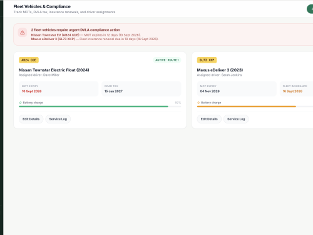Image resolution: width=313 pixels, height=235 pixels.
Task: Click "Maxus eDeliver 3 (2023)" title
Action: (x=220, y=70)
